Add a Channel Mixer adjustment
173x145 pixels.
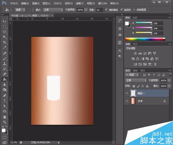pyautogui.click(x=152, y=59)
